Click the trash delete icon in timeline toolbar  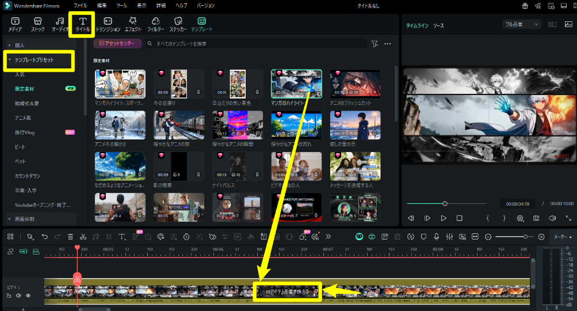(70, 237)
